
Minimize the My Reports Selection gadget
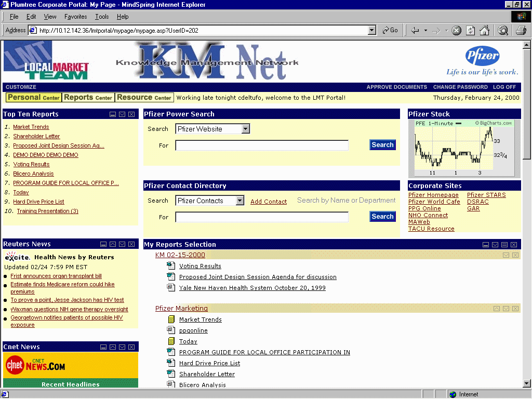pyautogui.click(x=486, y=245)
